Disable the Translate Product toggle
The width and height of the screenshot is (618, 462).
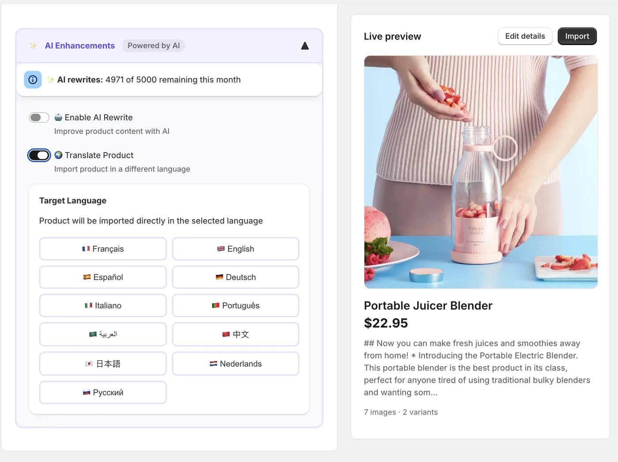click(x=39, y=155)
